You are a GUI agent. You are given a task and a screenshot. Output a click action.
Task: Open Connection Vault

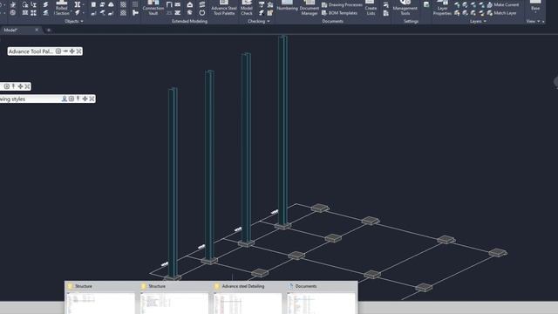point(153,8)
